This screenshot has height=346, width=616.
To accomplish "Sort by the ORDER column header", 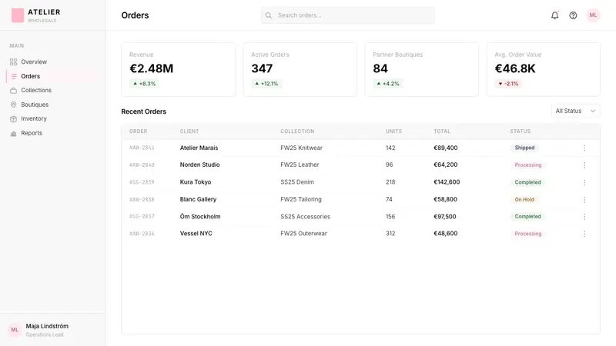I will (x=139, y=131).
